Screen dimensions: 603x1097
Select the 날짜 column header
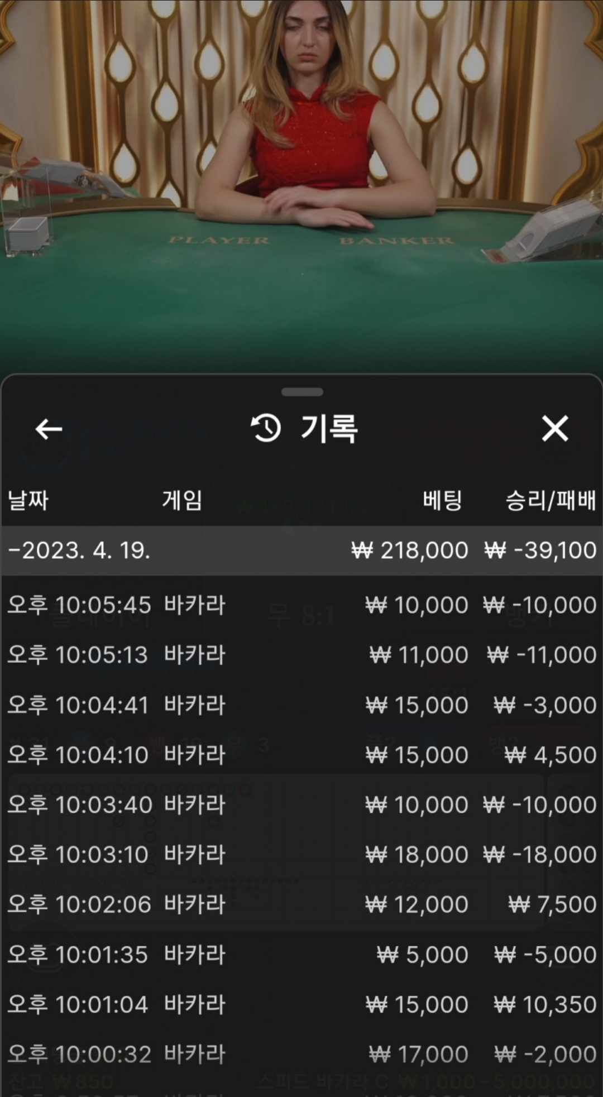pos(28,500)
